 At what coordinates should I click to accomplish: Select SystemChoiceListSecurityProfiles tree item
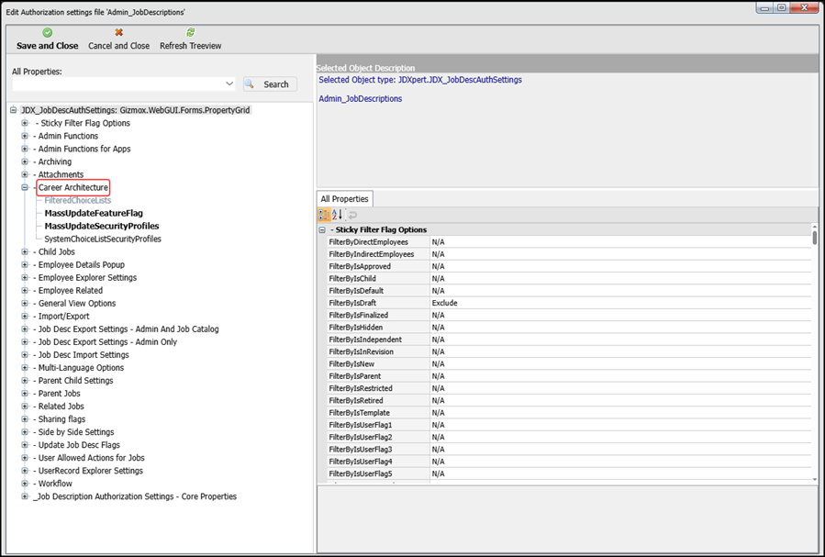tap(103, 239)
